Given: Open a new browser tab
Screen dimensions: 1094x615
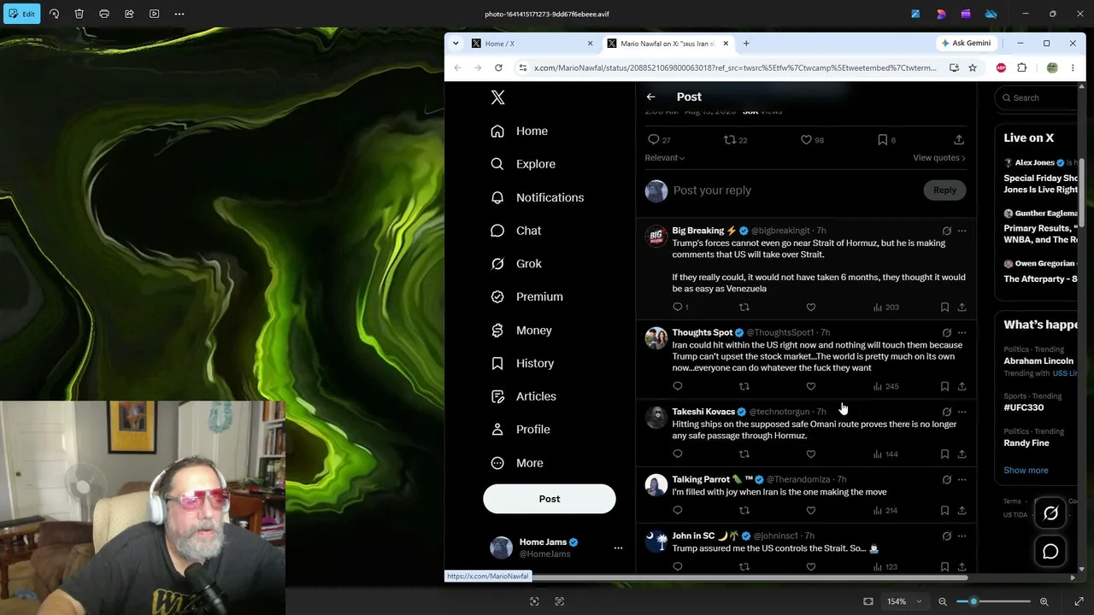Looking at the screenshot, I should [746, 44].
